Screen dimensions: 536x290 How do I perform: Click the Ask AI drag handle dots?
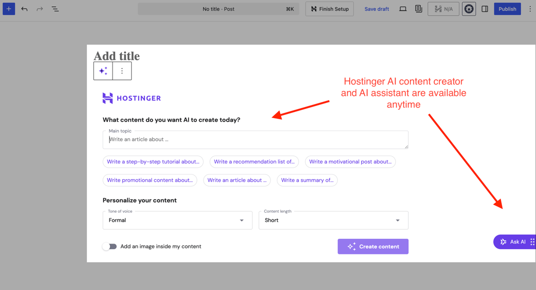532,242
